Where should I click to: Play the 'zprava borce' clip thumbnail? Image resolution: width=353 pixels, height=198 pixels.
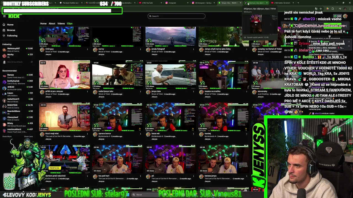point(117,117)
